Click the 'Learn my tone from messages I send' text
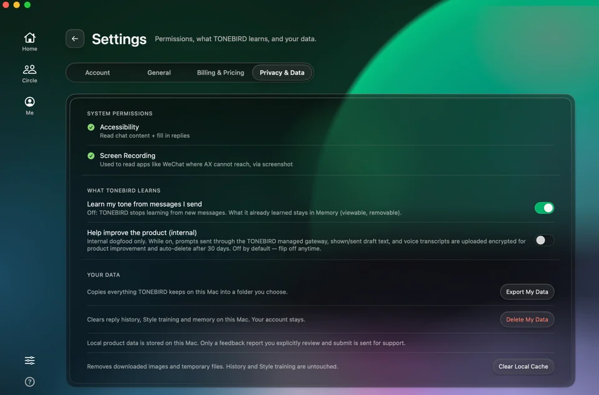The image size is (599, 395). [x=144, y=204]
